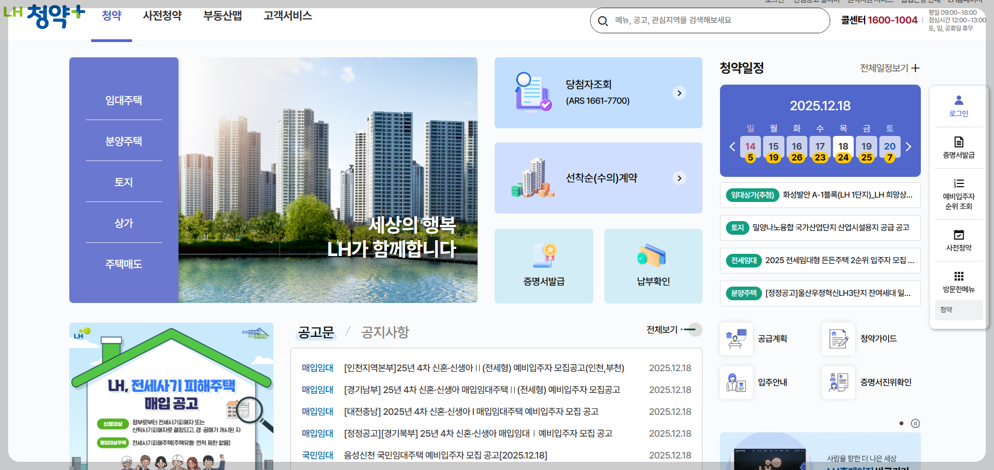This screenshot has width=994, height=470.
Task: Open 화성발안 A-1블록 임대상가 schedule item
Action: (x=820, y=195)
